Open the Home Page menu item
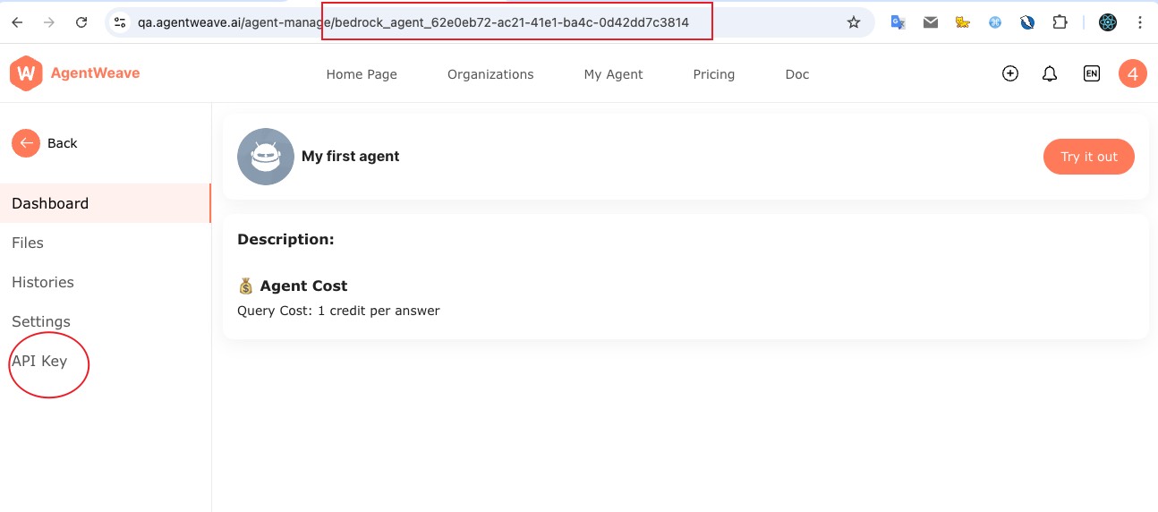1158x512 pixels. pyautogui.click(x=362, y=74)
